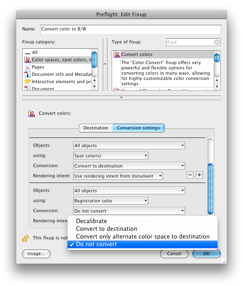Click the Usage... button
The image size is (243, 286).
[36, 254]
